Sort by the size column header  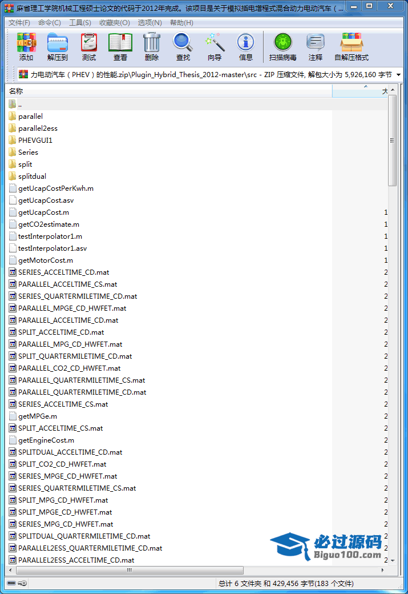click(360, 91)
